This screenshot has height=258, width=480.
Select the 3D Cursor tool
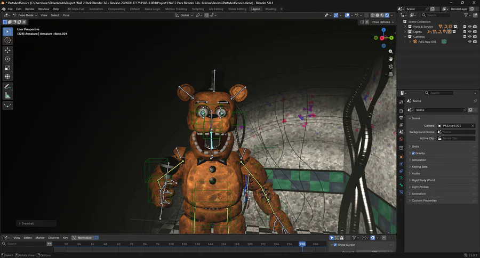pos(7,41)
